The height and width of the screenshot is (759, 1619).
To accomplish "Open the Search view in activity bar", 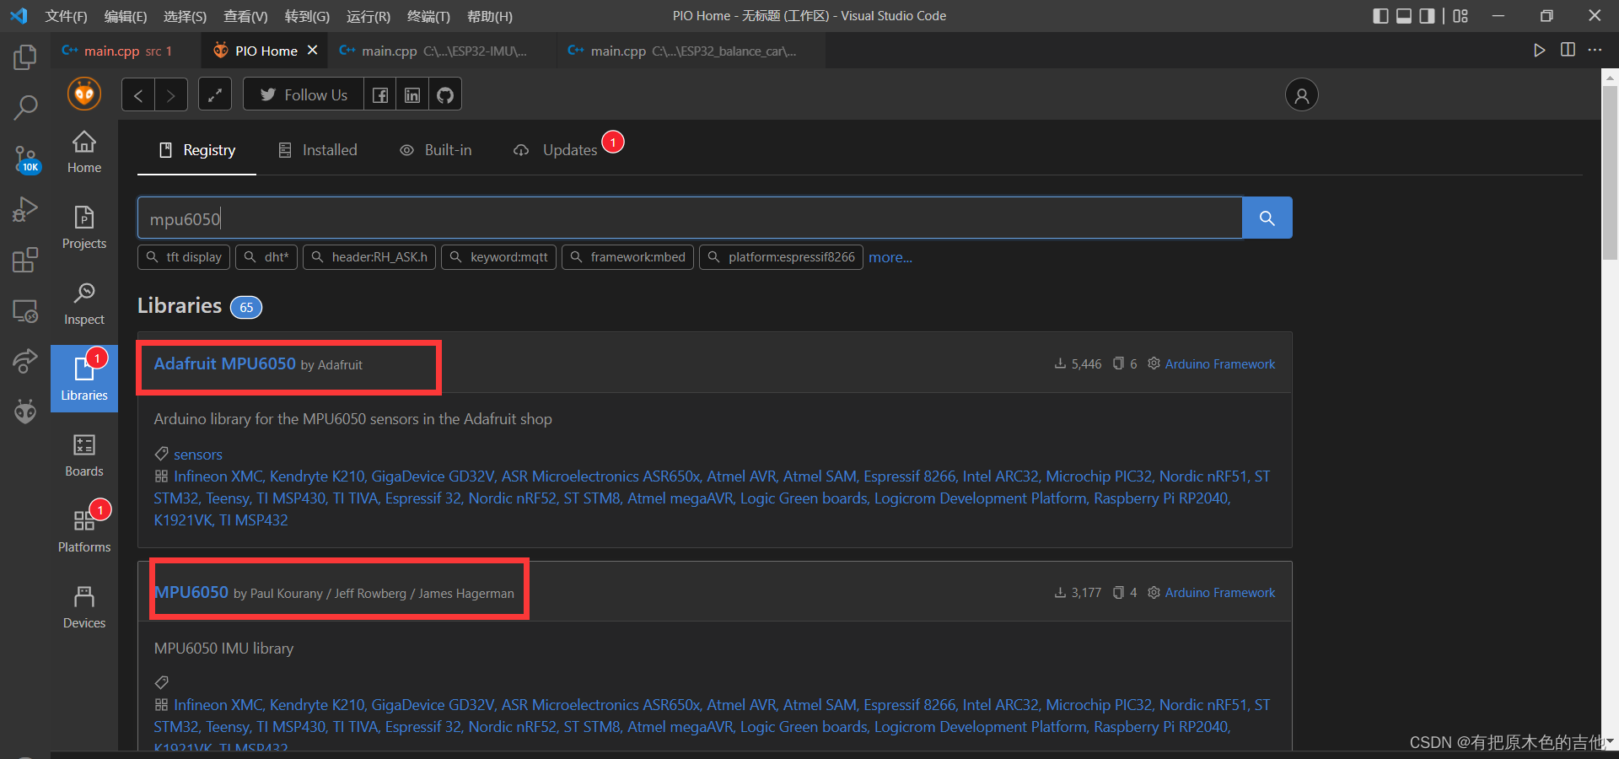I will pos(25,107).
